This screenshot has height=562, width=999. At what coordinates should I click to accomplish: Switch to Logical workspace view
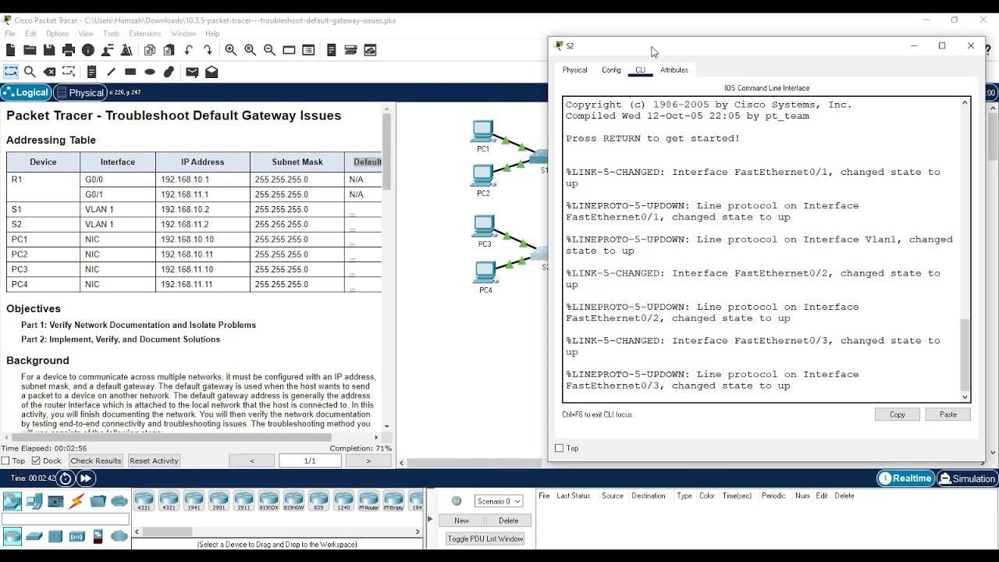[26, 92]
